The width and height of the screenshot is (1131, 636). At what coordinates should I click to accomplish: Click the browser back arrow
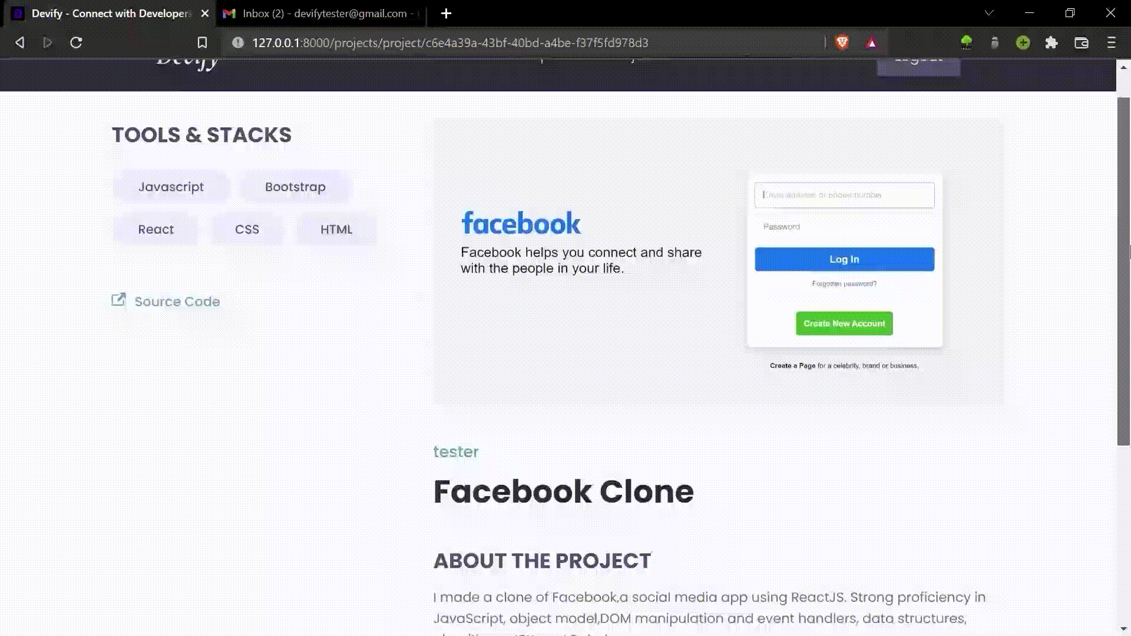point(20,42)
